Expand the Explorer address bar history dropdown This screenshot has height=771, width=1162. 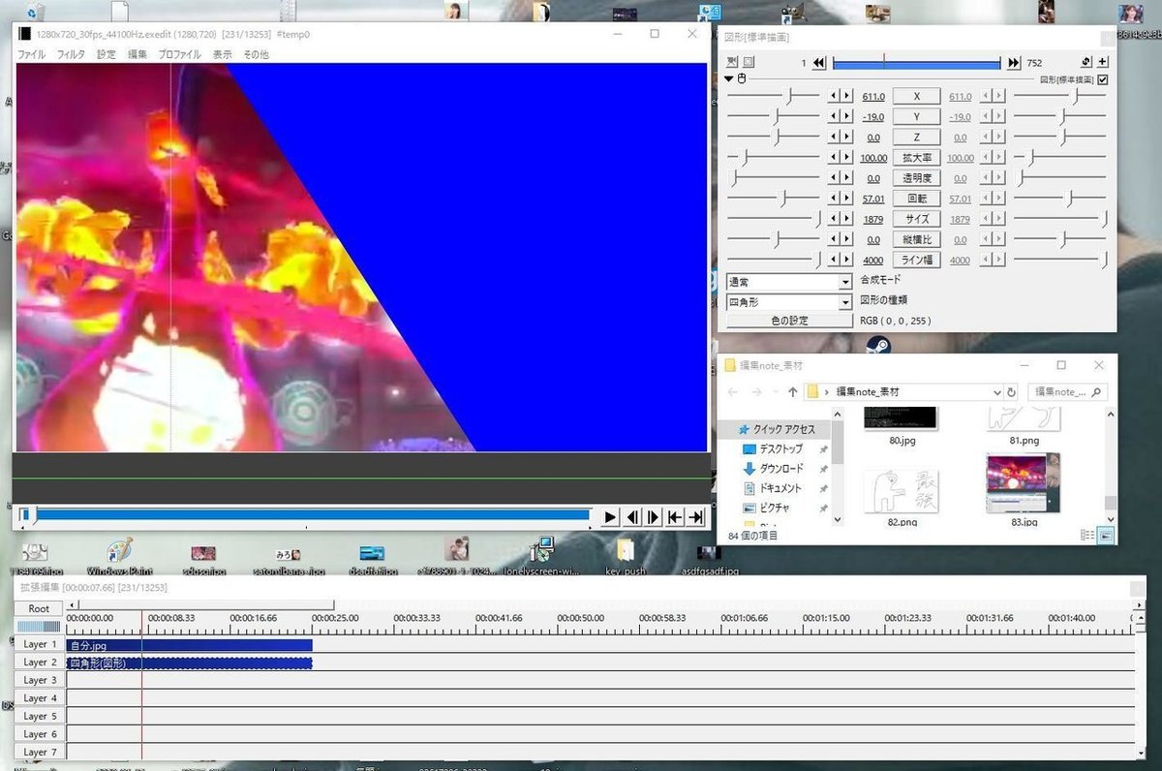click(997, 392)
